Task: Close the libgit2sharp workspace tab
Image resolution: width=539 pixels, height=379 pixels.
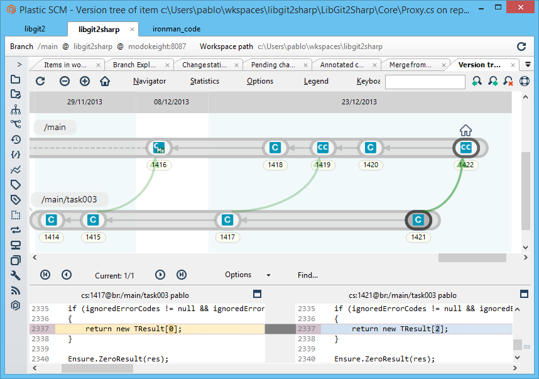Action: coord(132,30)
